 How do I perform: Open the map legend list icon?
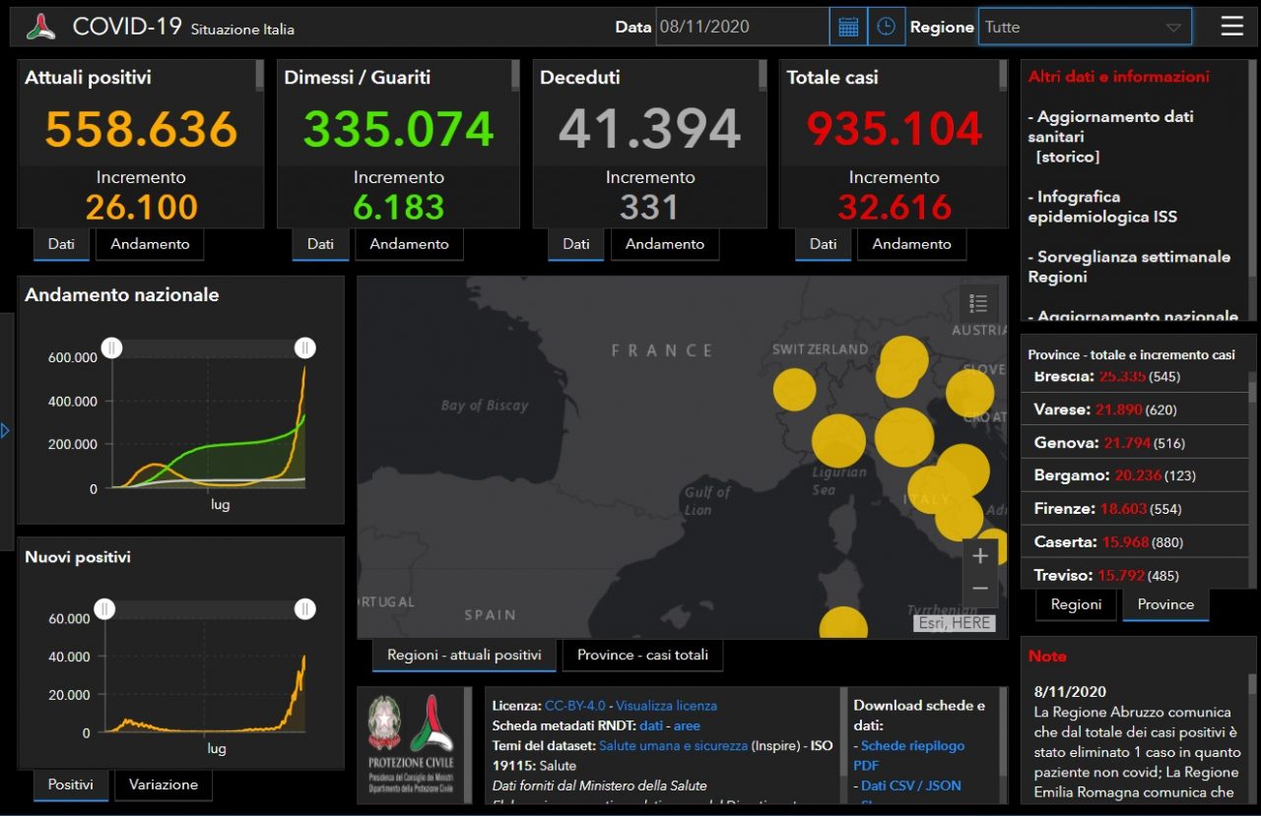click(x=977, y=303)
